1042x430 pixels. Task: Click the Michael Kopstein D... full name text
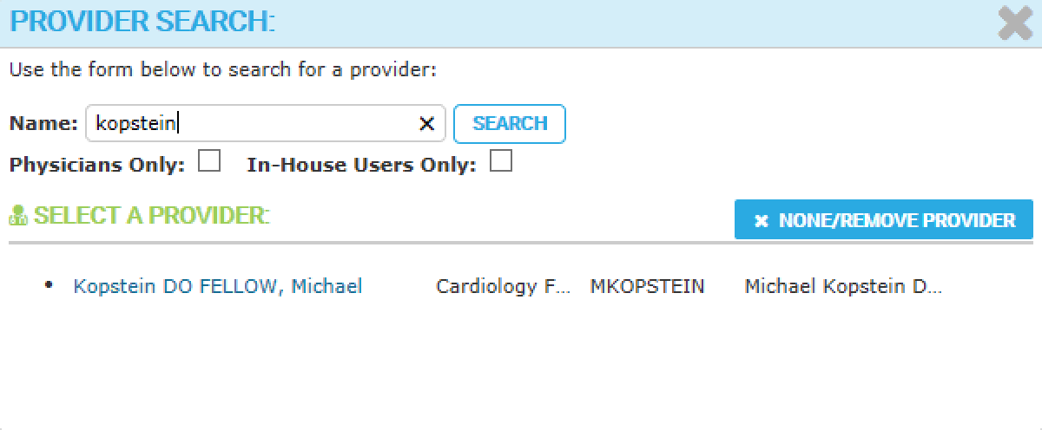click(843, 286)
